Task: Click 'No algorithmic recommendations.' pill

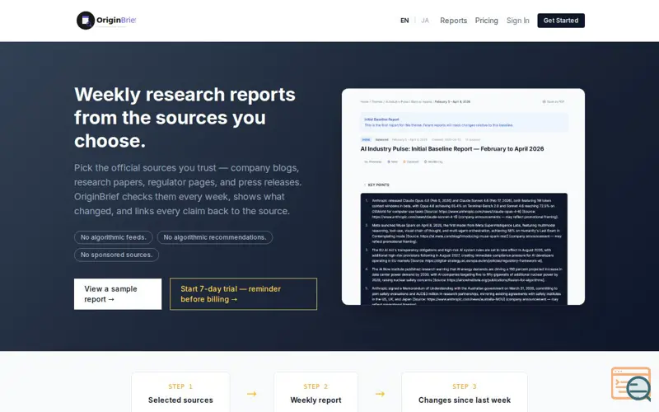Action: pos(215,237)
